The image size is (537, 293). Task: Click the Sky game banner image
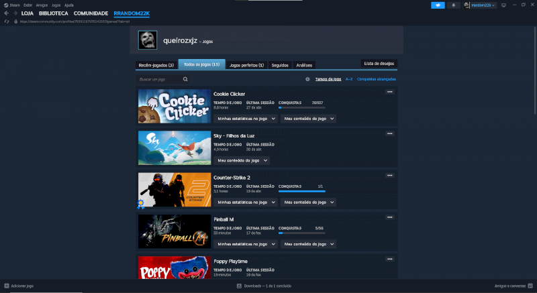[x=175, y=148]
